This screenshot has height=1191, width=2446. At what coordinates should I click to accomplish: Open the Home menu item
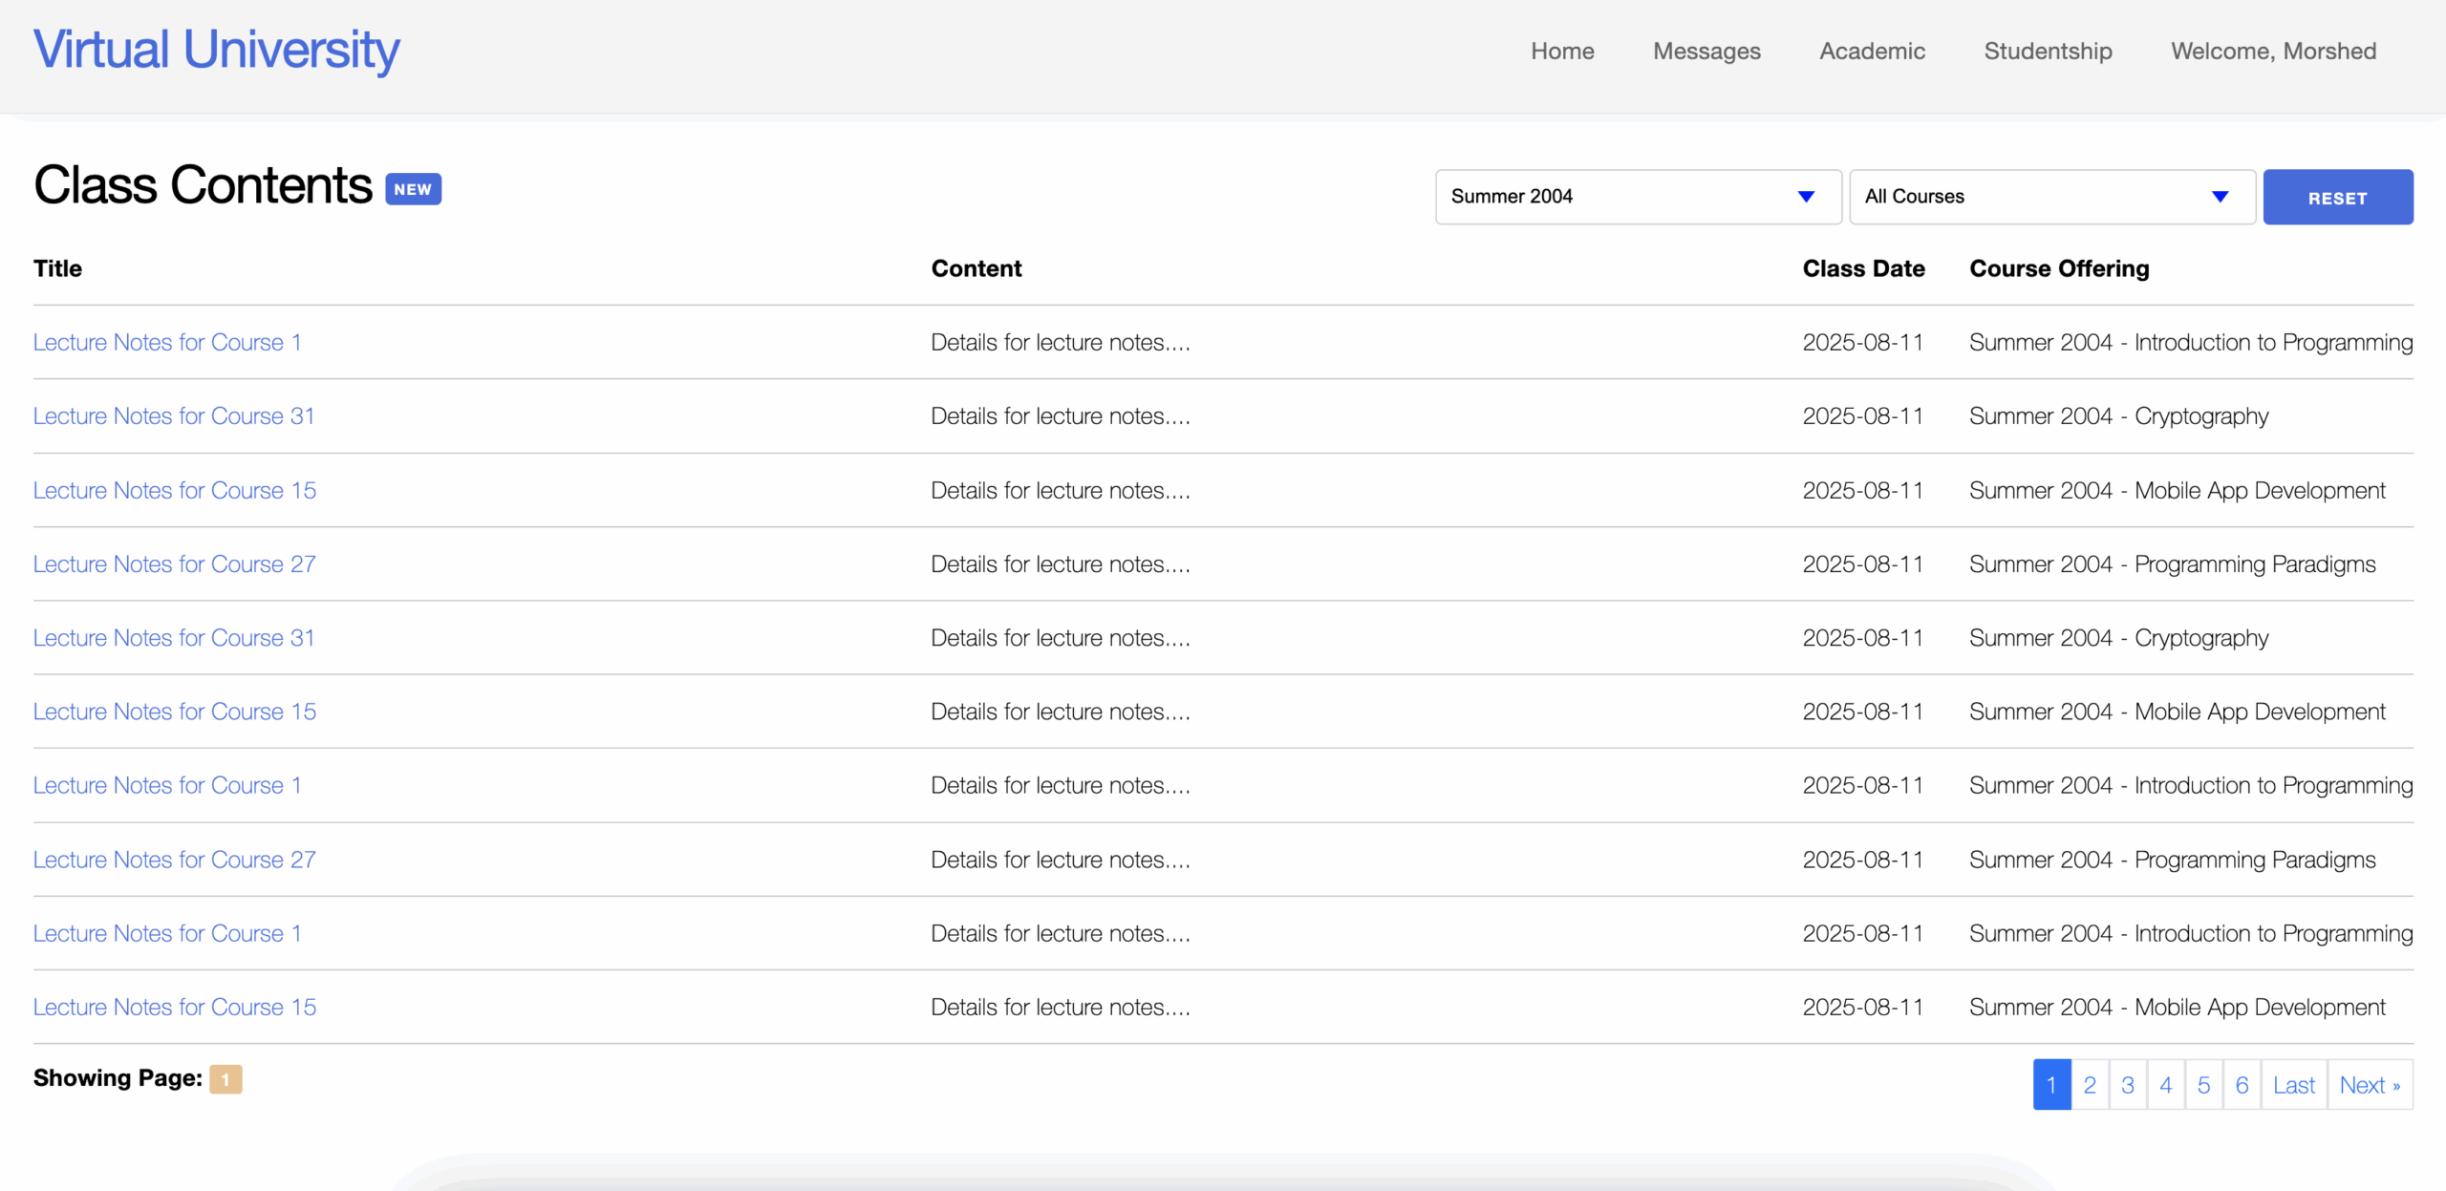[1562, 52]
